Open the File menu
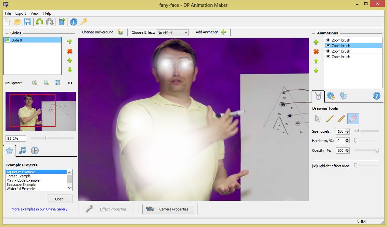 click(x=8, y=13)
